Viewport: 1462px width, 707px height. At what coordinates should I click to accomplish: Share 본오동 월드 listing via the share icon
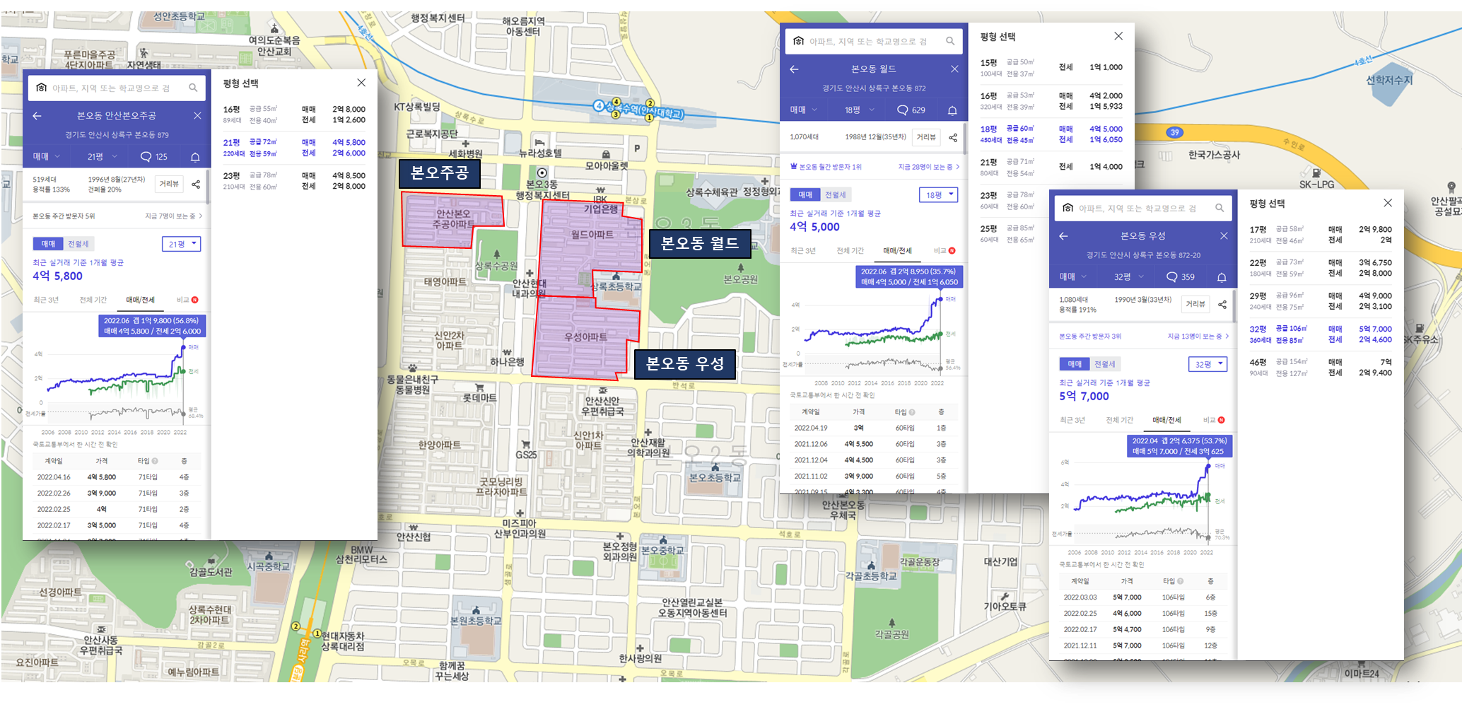[953, 137]
